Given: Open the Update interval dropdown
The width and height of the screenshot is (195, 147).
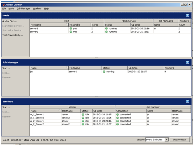Looking at the screenshot, I should pyautogui.click(x=166, y=140).
